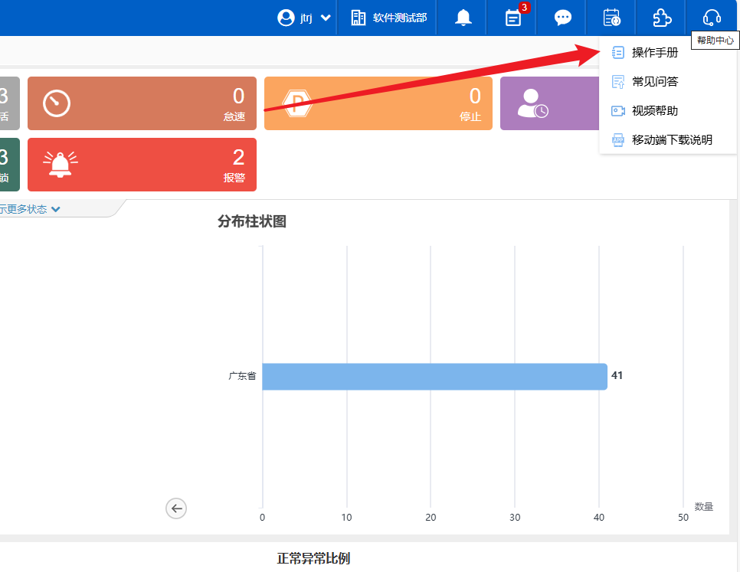
Task: Click the round back arrow below chart
Action: (x=176, y=508)
